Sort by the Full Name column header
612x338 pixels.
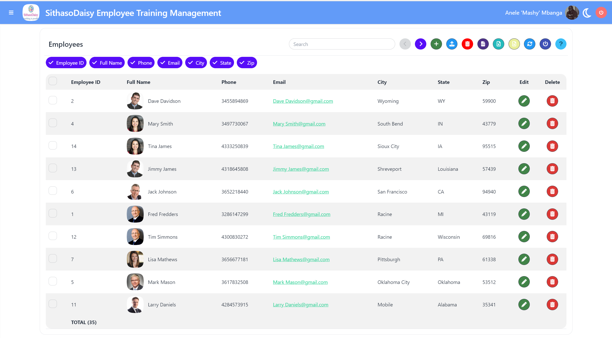click(138, 82)
